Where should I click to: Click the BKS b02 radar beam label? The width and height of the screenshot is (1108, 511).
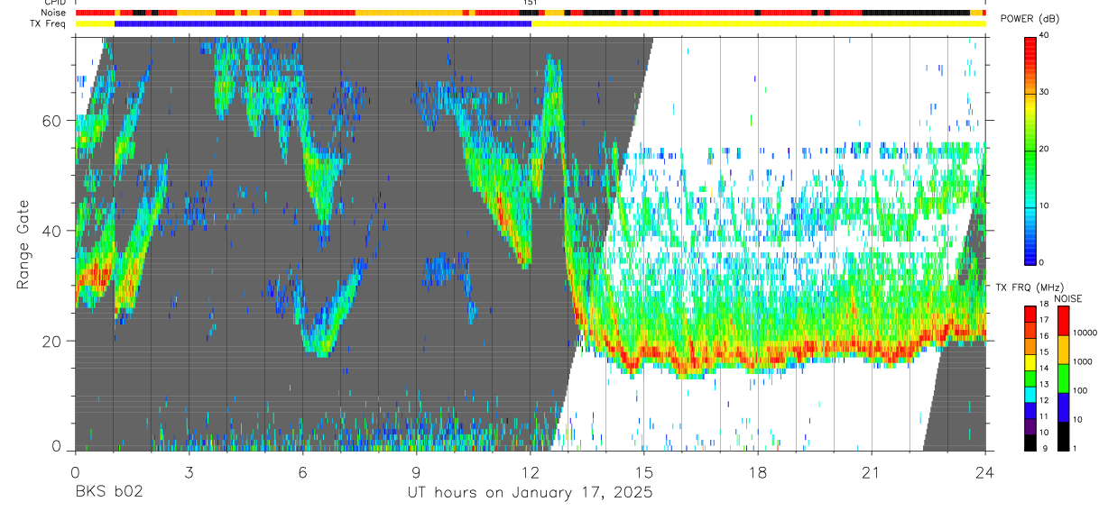pyautogui.click(x=109, y=492)
